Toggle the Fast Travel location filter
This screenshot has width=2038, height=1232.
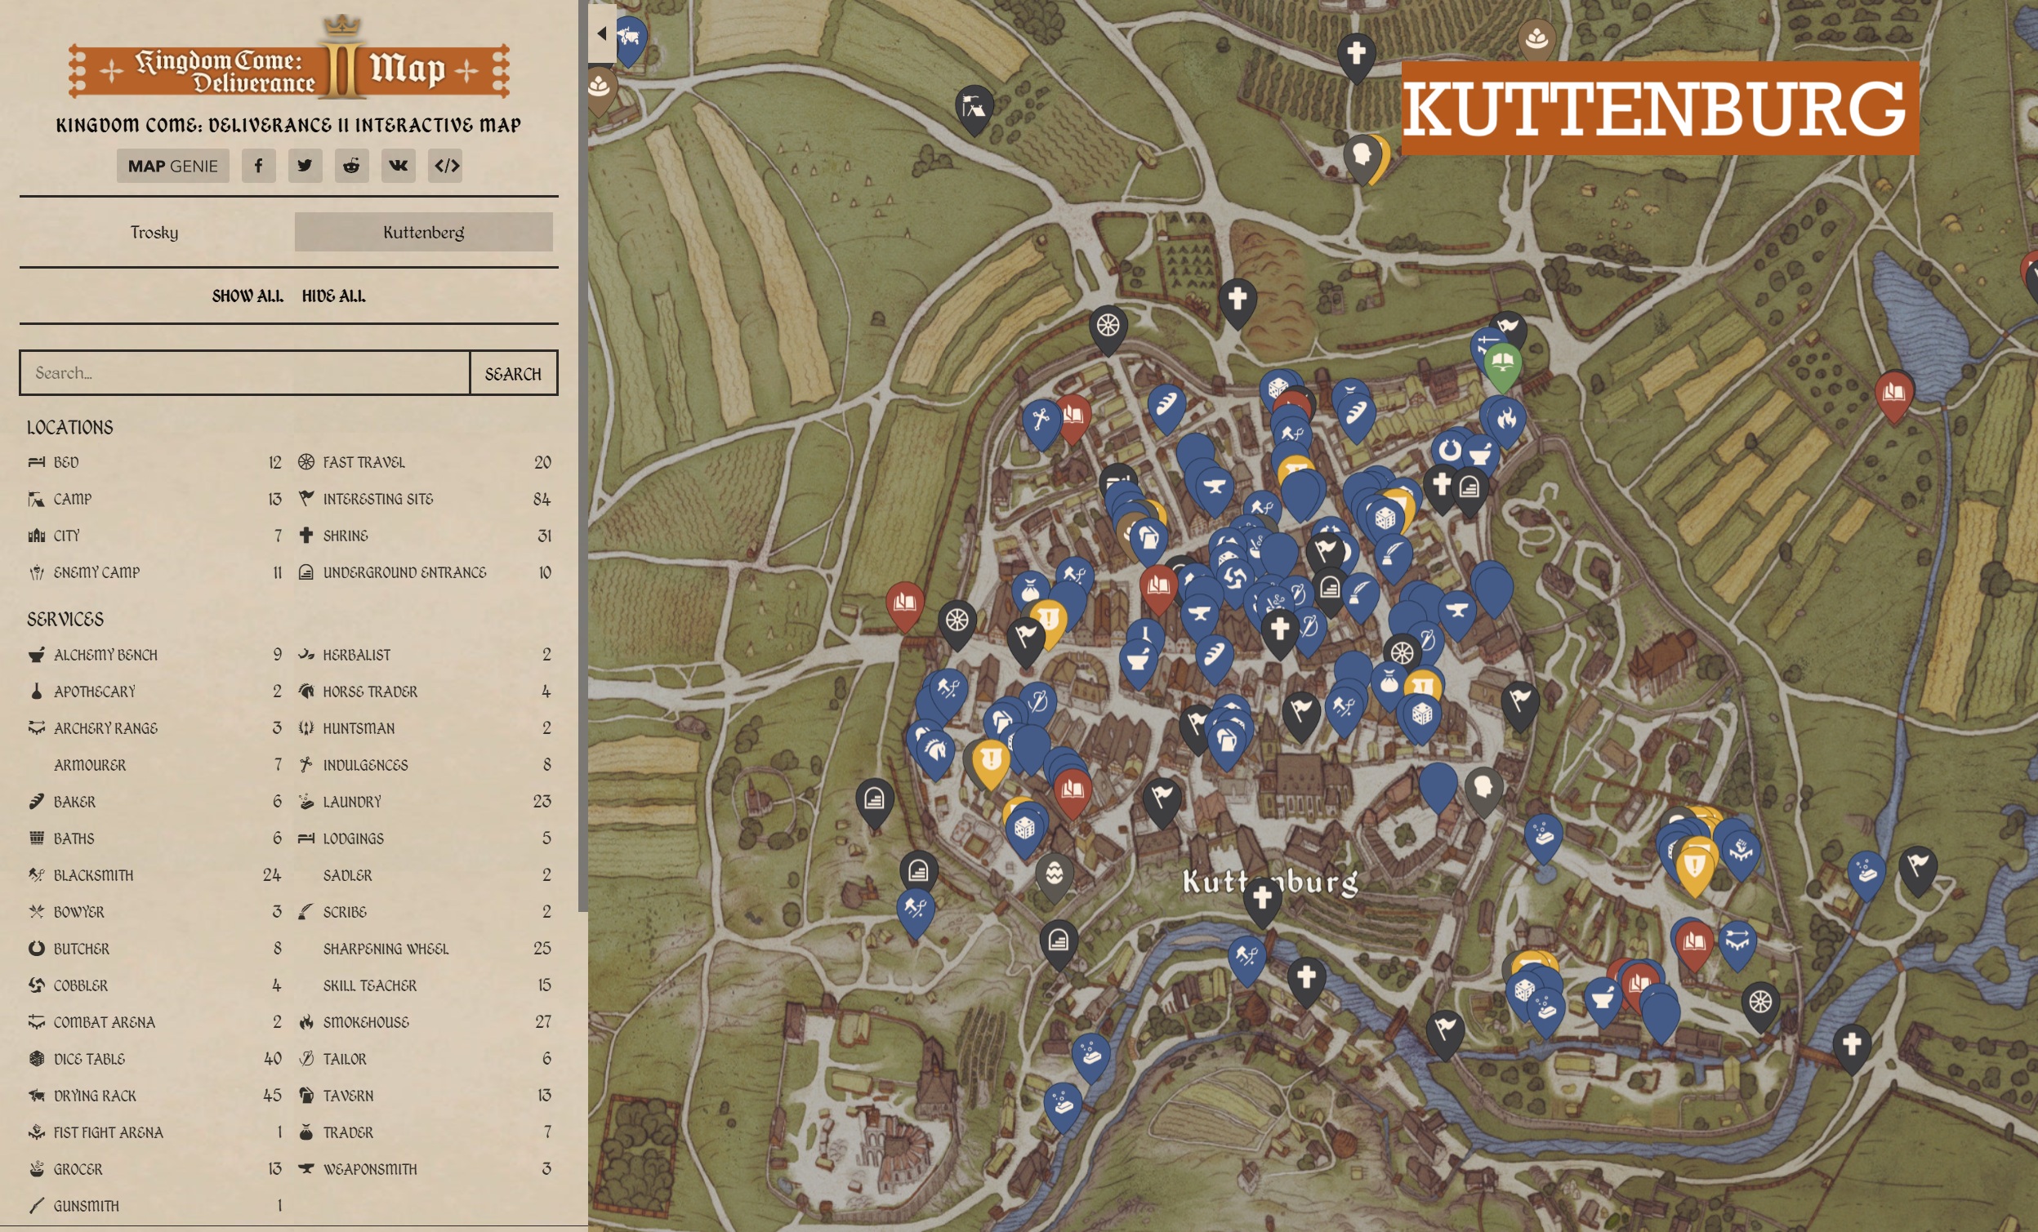click(364, 462)
